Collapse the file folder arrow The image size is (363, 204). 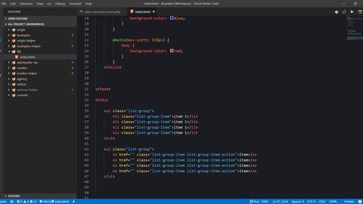(x=9, y=52)
